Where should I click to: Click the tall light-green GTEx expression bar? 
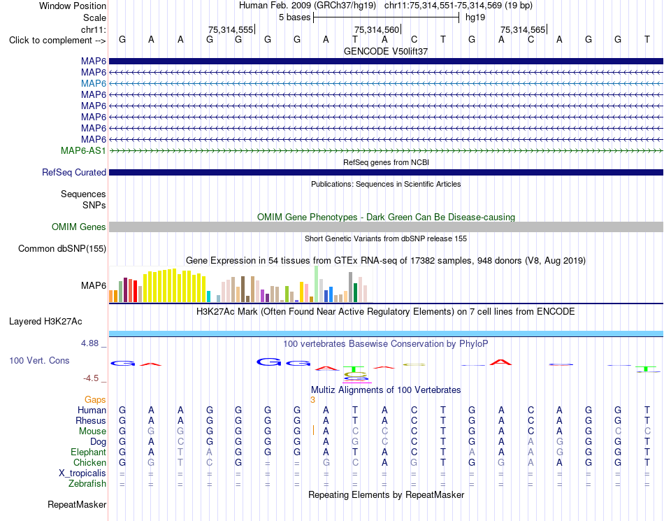(x=317, y=284)
